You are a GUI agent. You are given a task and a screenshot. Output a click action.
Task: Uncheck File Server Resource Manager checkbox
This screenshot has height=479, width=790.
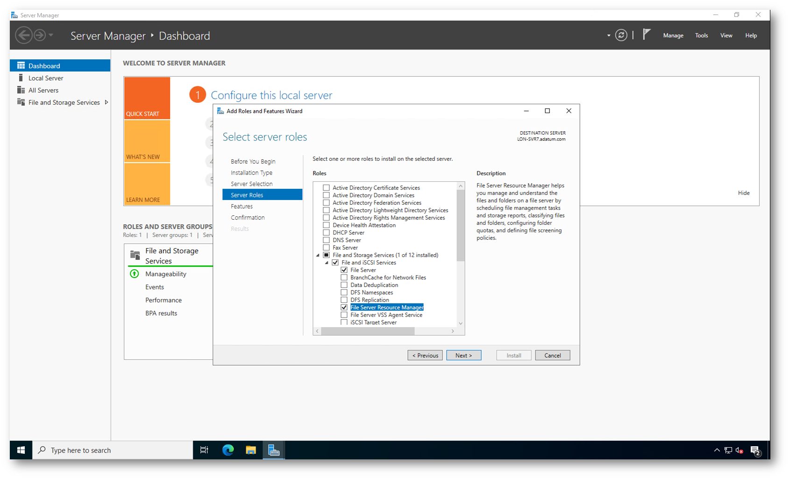coord(344,307)
